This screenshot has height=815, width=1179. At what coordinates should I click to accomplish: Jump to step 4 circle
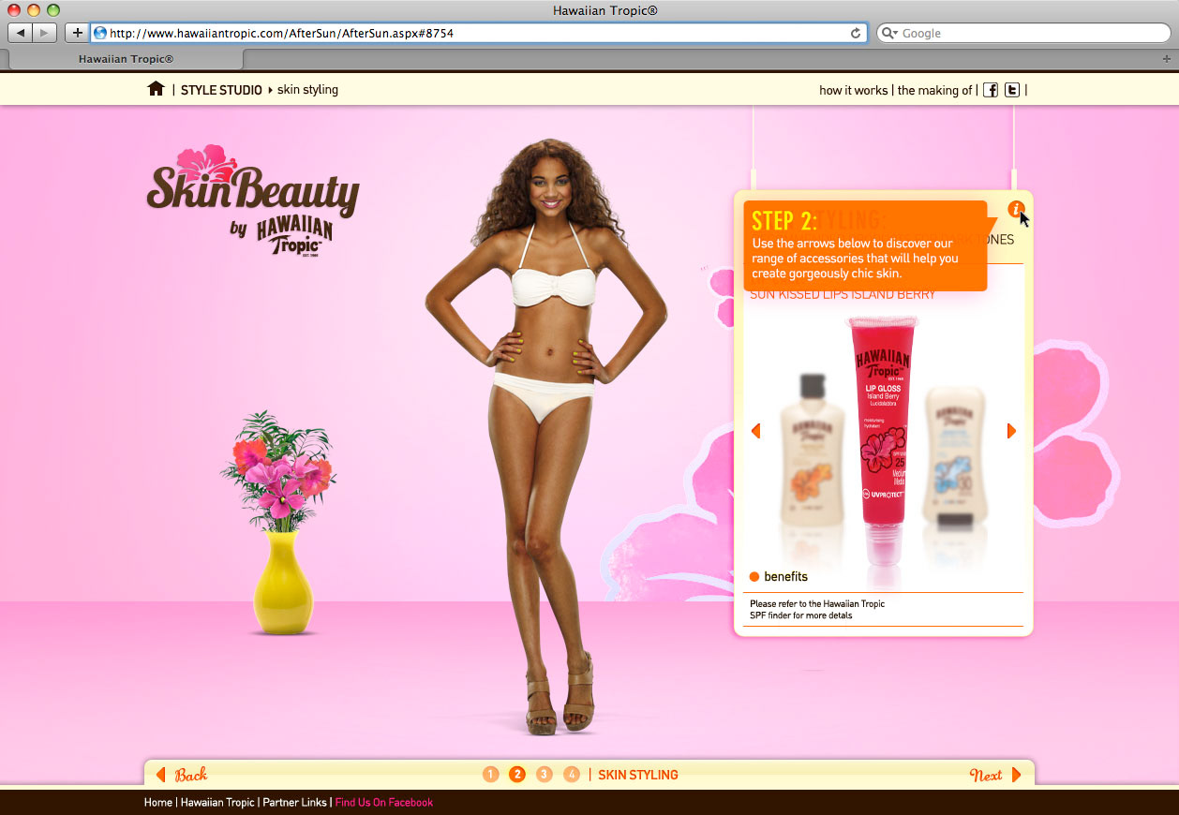[x=572, y=775]
